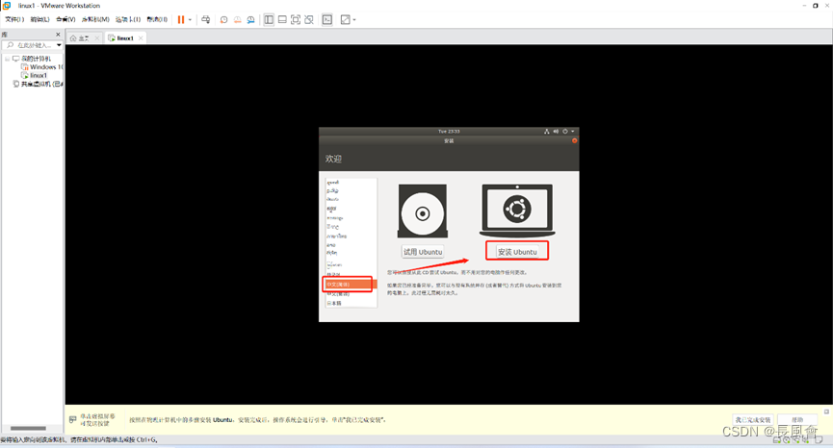Collapse the 我的计算机 tree node
The image size is (833, 448).
(7, 59)
